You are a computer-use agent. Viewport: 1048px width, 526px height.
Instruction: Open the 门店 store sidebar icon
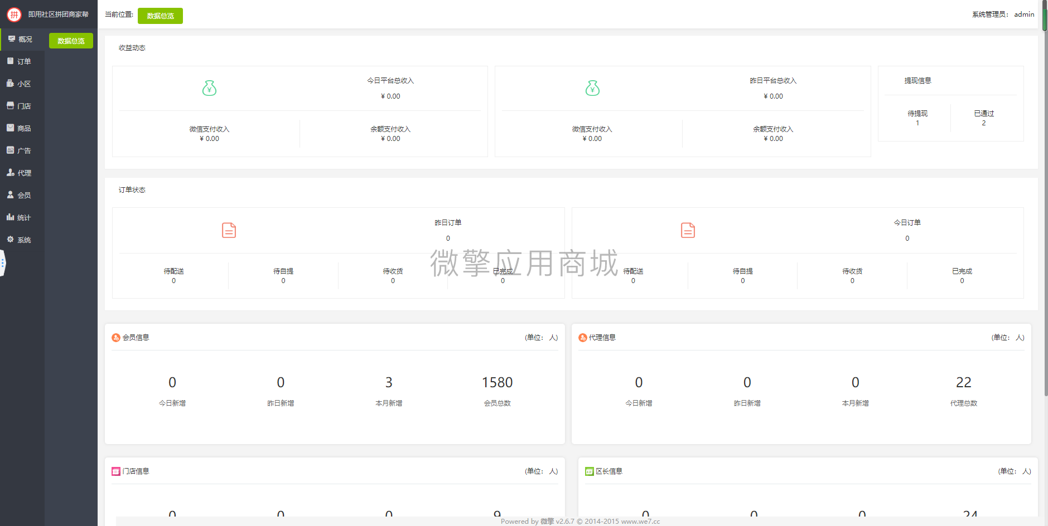(10, 106)
